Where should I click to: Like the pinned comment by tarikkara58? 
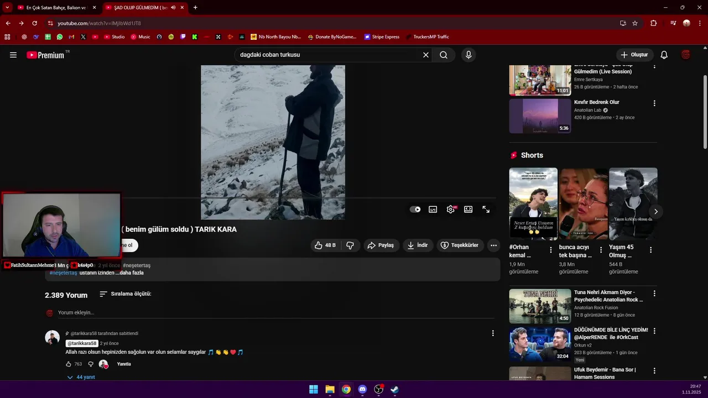coord(69,364)
